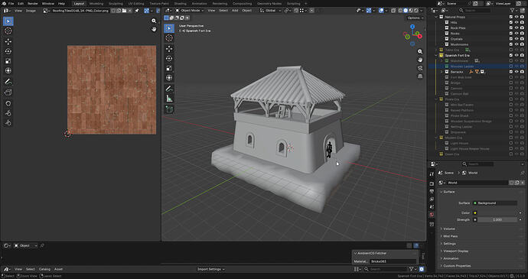Pin the image in the image editor header

(137, 11)
